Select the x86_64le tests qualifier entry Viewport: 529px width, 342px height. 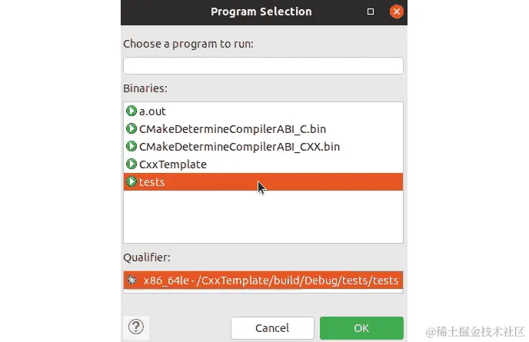(x=263, y=280)
